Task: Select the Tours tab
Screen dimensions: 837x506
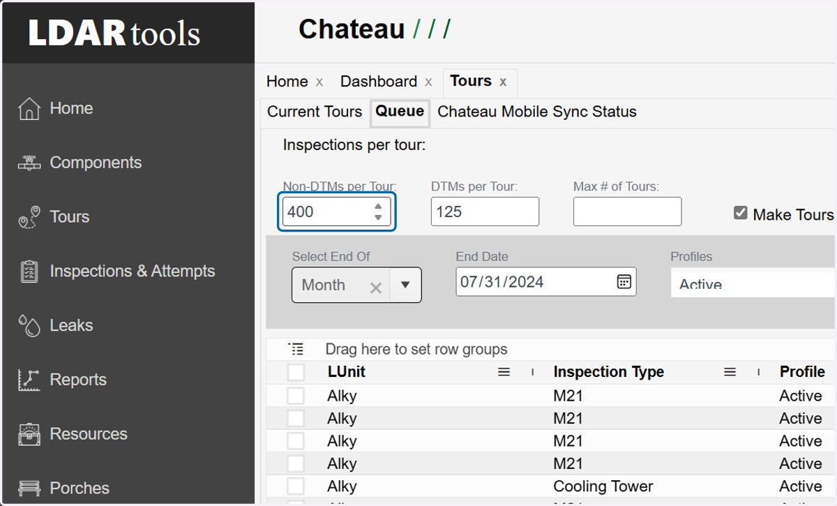Action: (471, 81)
